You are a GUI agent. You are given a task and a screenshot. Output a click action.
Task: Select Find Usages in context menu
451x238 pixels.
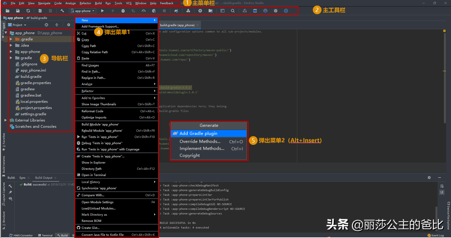[116, 65]
